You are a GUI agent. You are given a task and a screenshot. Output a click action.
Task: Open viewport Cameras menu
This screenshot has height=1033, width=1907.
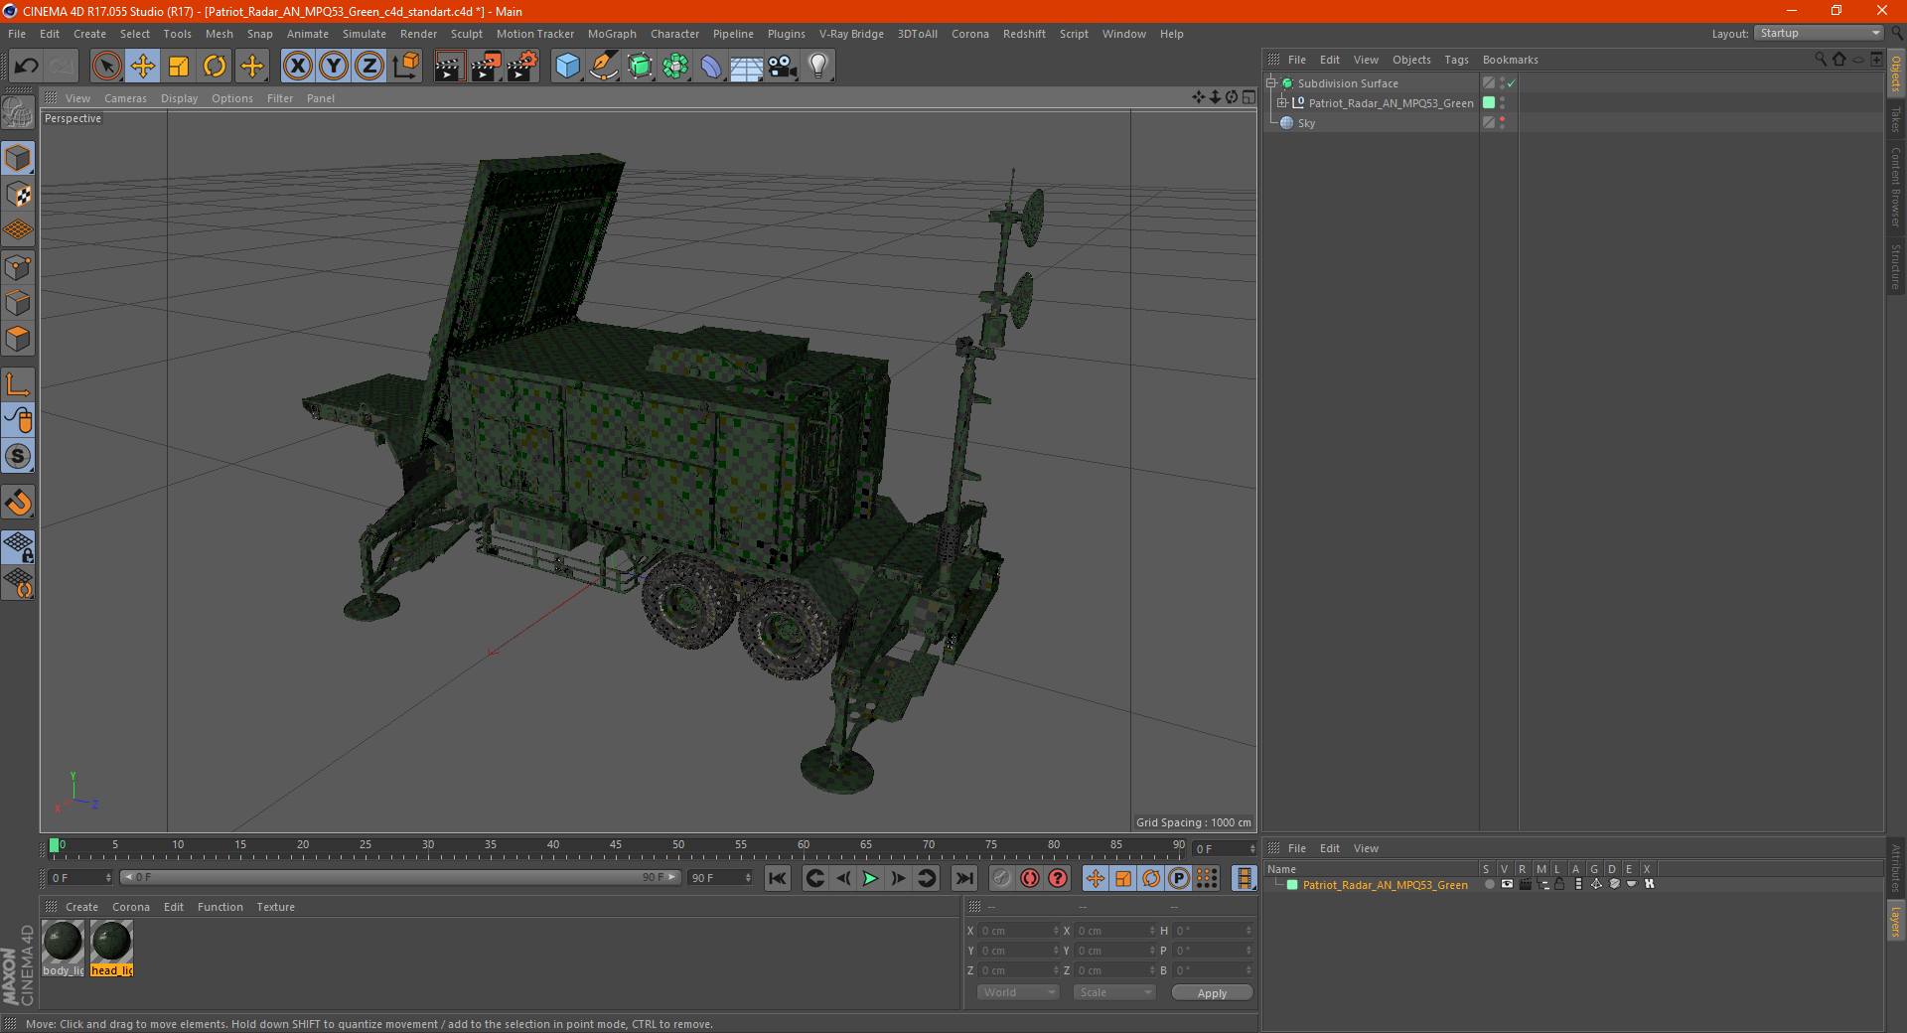(x=125, y=98)
